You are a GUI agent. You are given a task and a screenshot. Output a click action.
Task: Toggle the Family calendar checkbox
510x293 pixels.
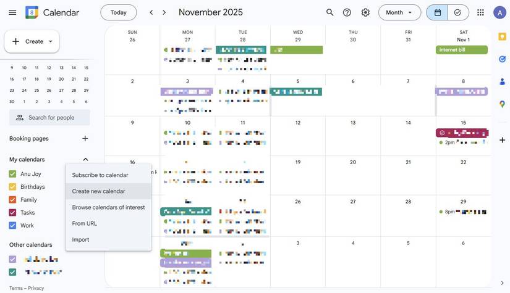(x=12, y=200)
